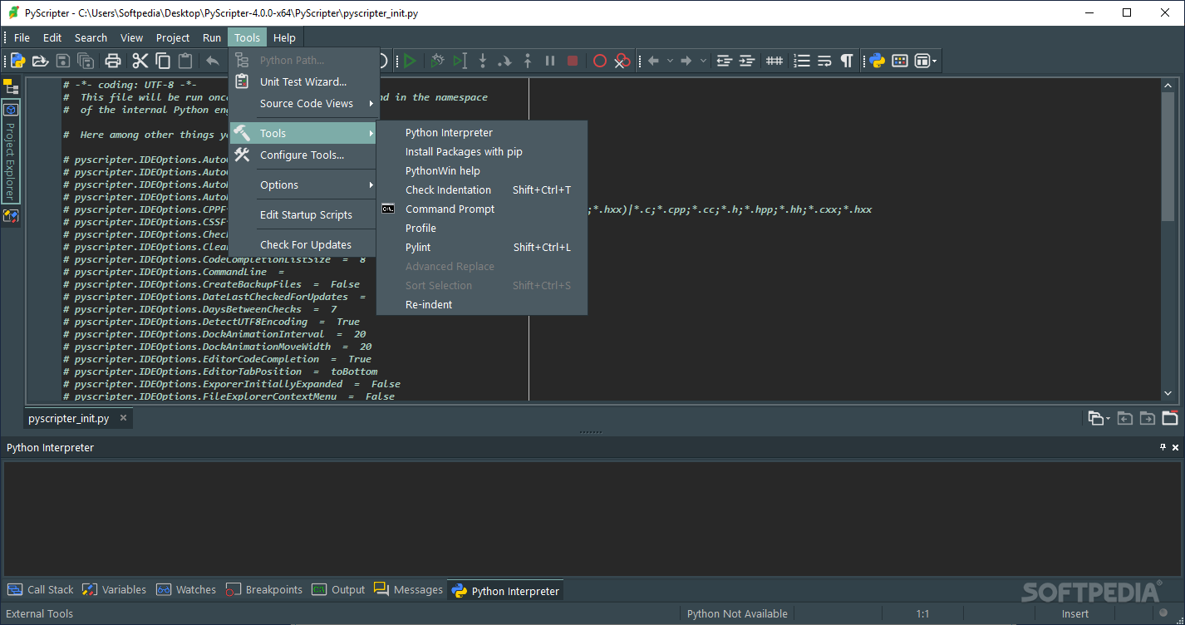Open the forward navigation history dropdown
Screen dimensions: 1185x625
pyautogui.click(x=703, y=61)
